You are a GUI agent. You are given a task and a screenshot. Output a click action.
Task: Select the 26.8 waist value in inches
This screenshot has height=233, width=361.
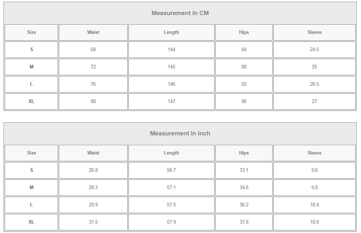point(93,170)
